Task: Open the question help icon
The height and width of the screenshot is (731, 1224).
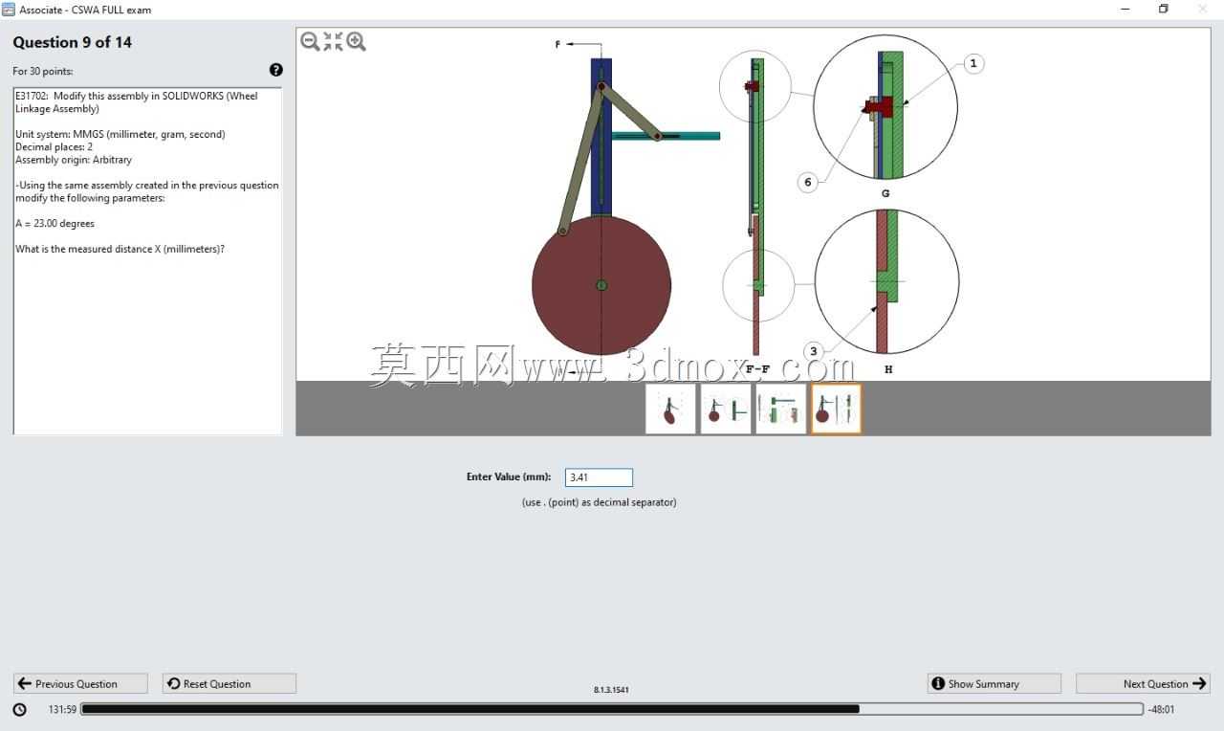Action: pyautogui.click(x=276, y=70)
